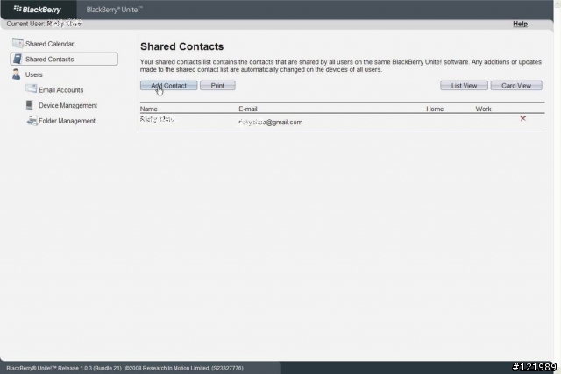Delete contact with the red X icon
Image resolution: width=561 pixels, height=374 pixels.
[522, 118]
